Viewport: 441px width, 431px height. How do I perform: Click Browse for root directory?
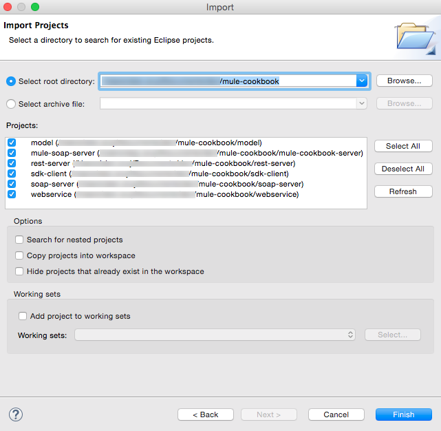404,81
